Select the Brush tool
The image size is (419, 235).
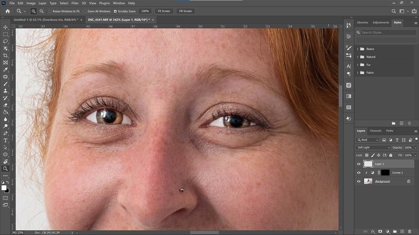click(5, 84)
